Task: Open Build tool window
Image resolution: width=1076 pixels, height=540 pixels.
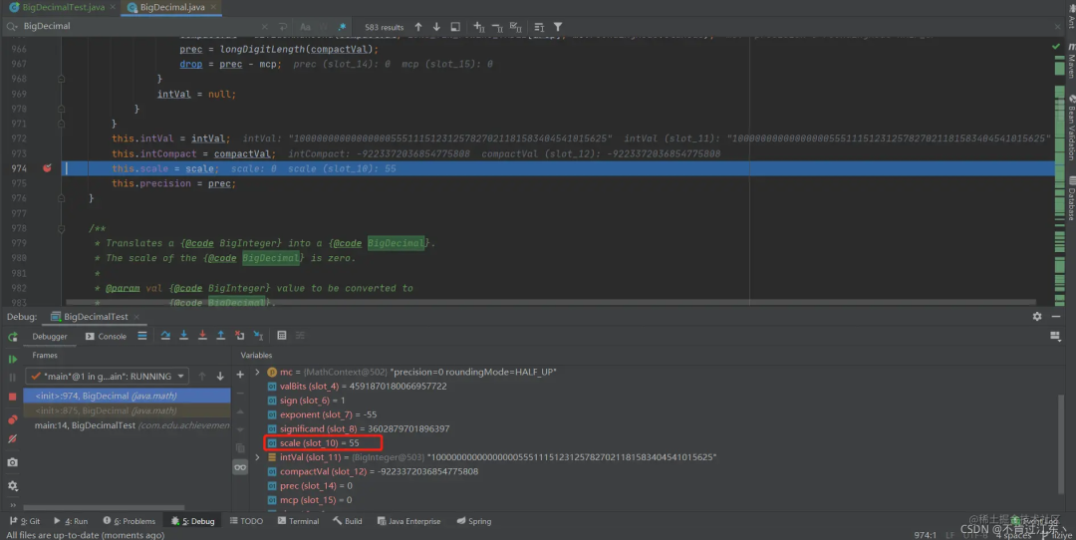Action: tap(348, 521)
